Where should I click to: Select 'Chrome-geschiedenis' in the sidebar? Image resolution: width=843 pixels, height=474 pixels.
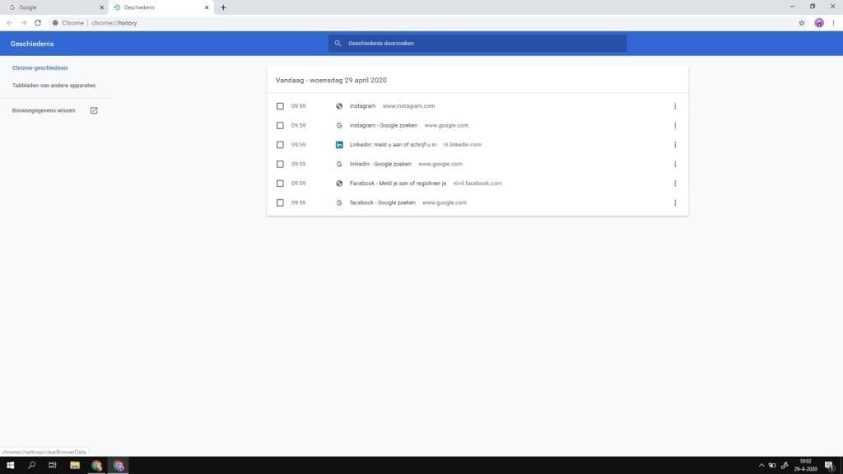[40, 68]
